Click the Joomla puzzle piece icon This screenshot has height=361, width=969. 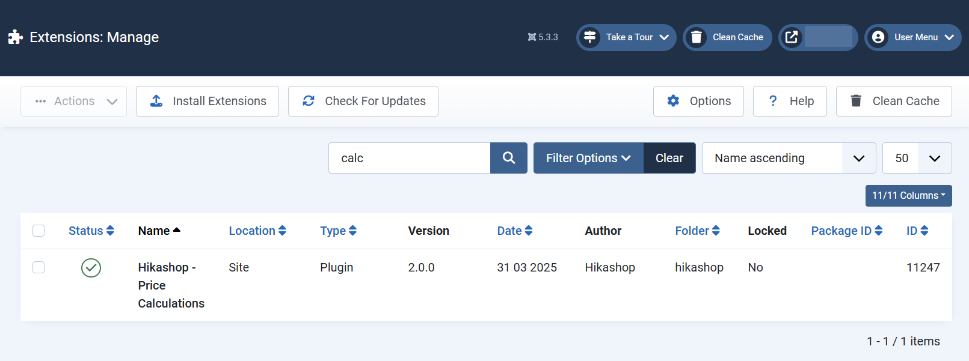(15, 37)
